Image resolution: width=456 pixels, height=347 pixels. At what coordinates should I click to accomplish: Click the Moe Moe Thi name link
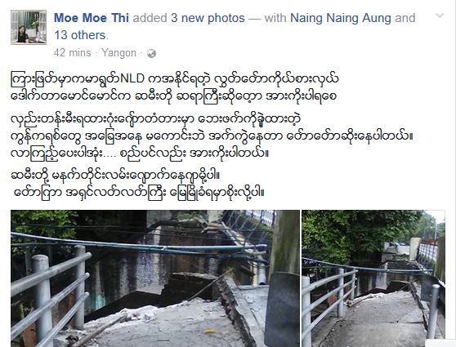[92, 18]
